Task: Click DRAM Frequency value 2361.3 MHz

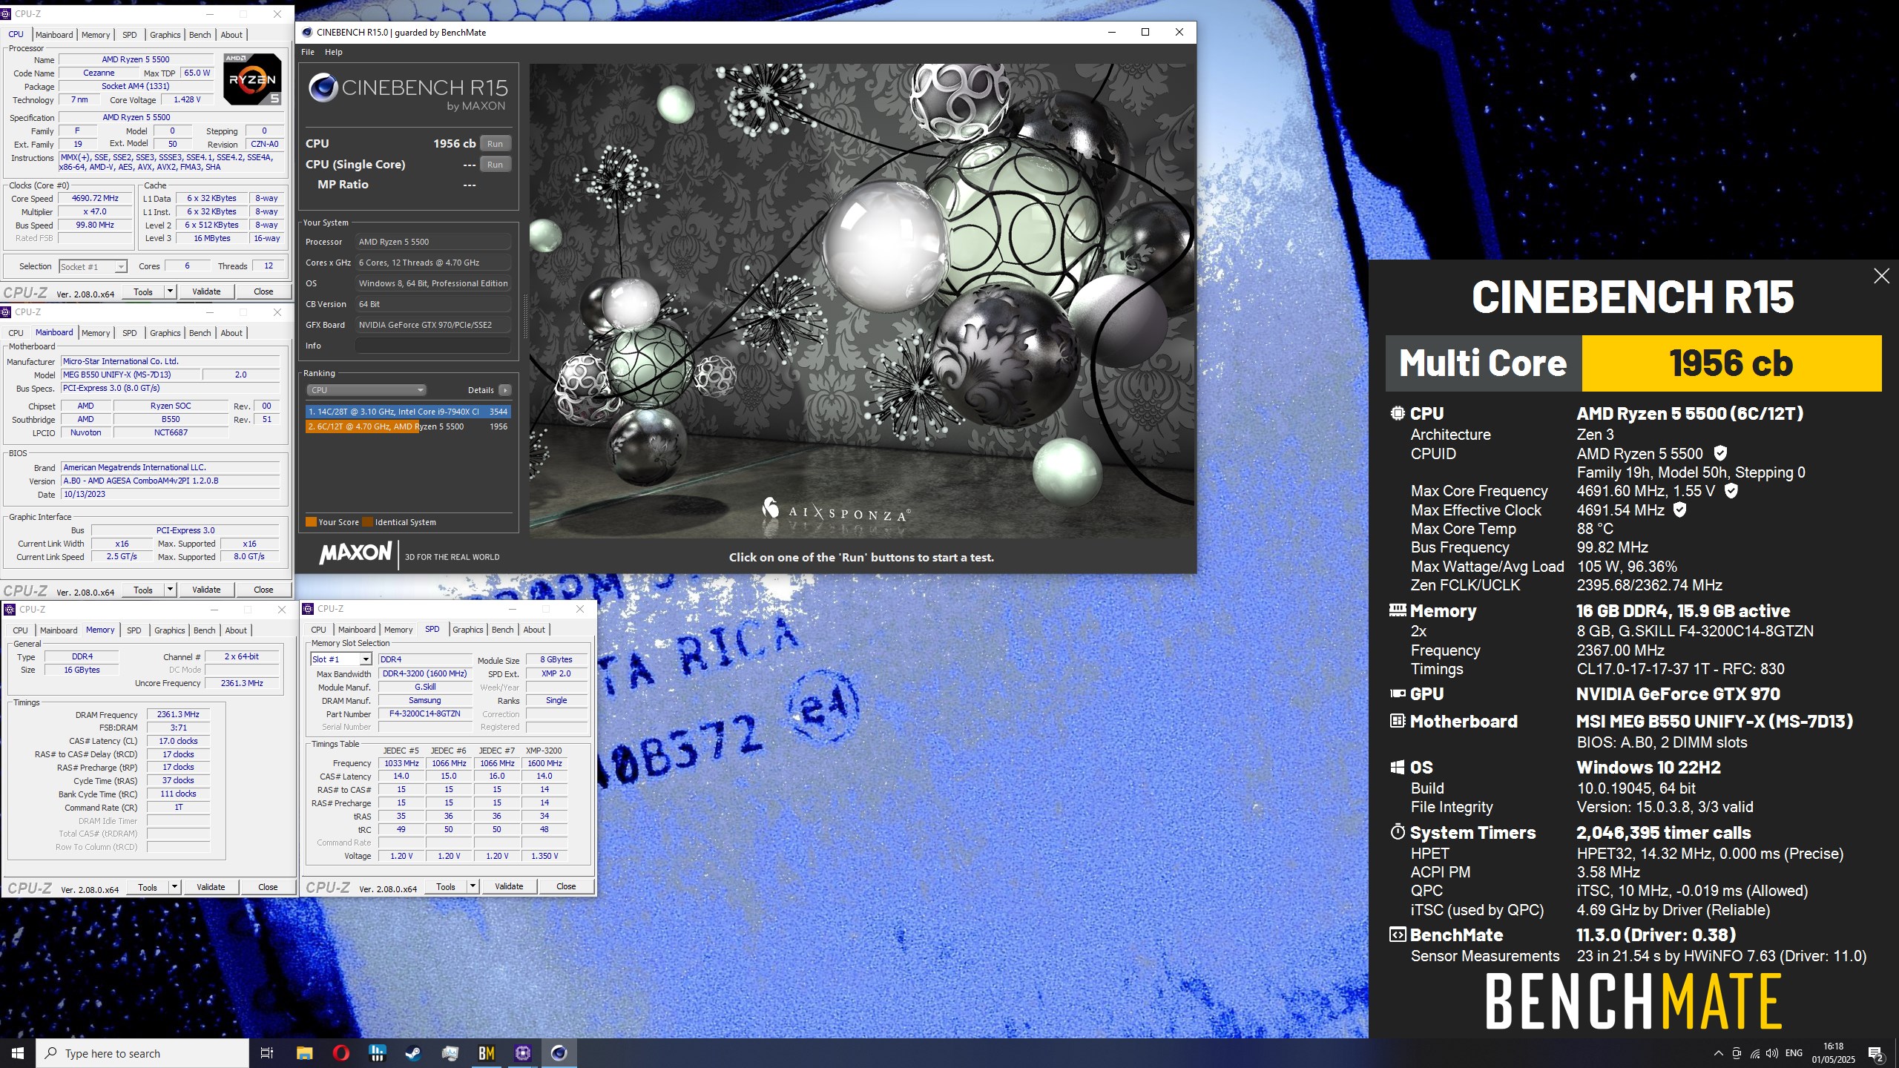Action: 178,714
